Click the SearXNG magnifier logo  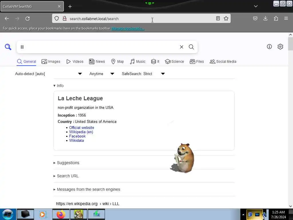click(8, 47)
